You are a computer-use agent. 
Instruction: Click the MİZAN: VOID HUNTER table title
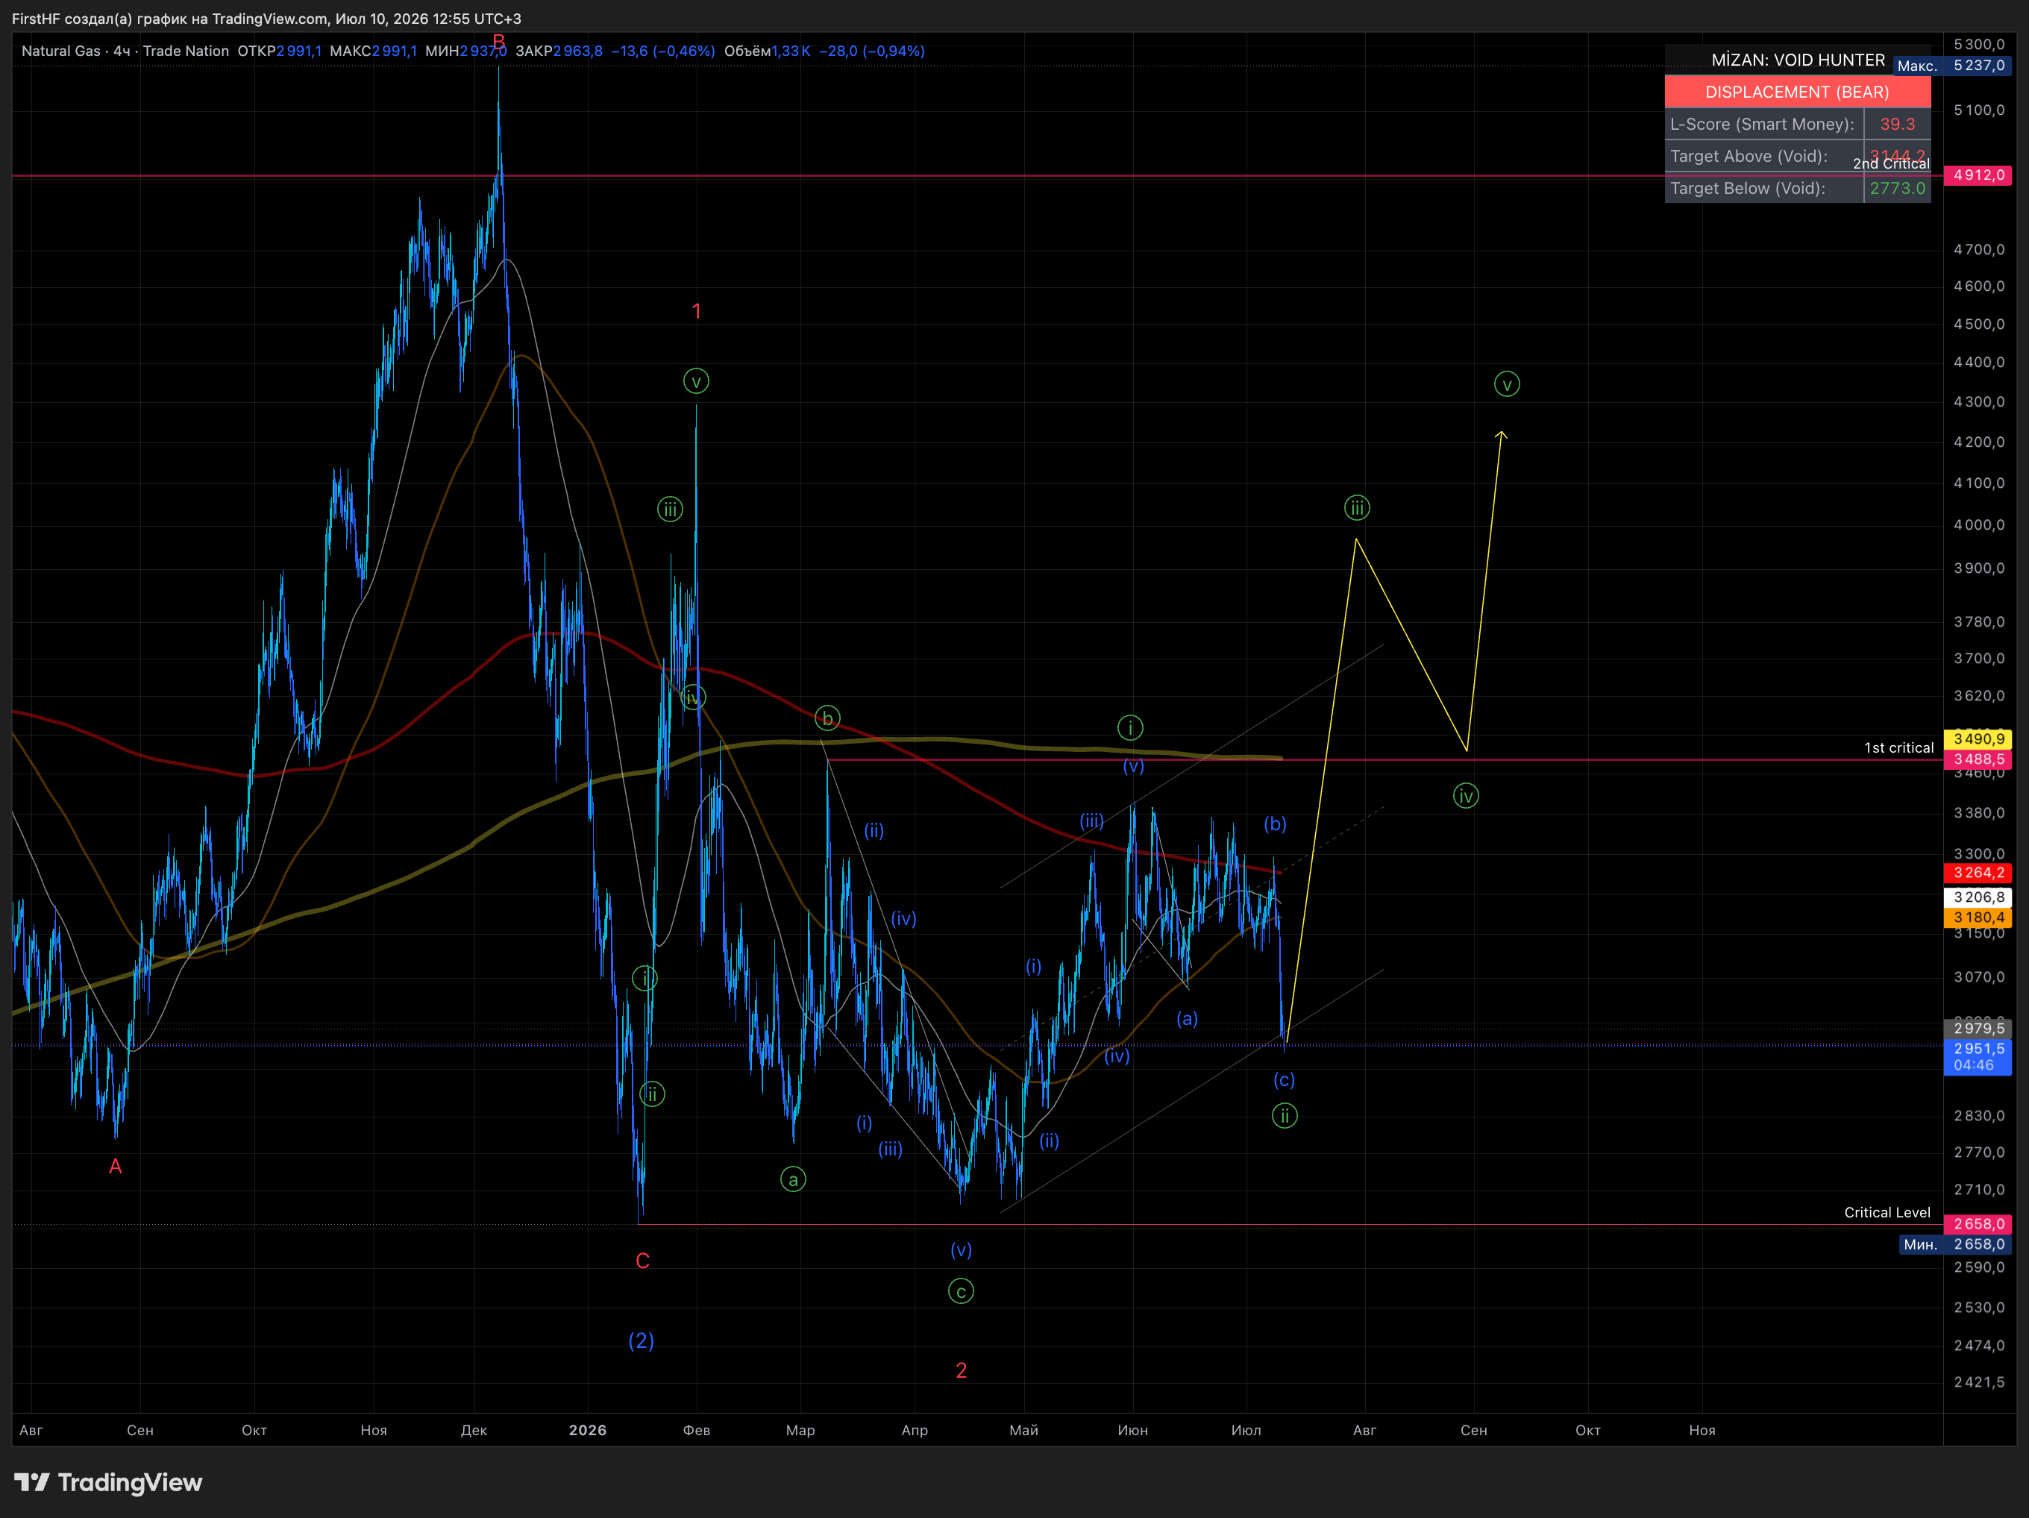pyautogui.click(x=1798, y=60)
